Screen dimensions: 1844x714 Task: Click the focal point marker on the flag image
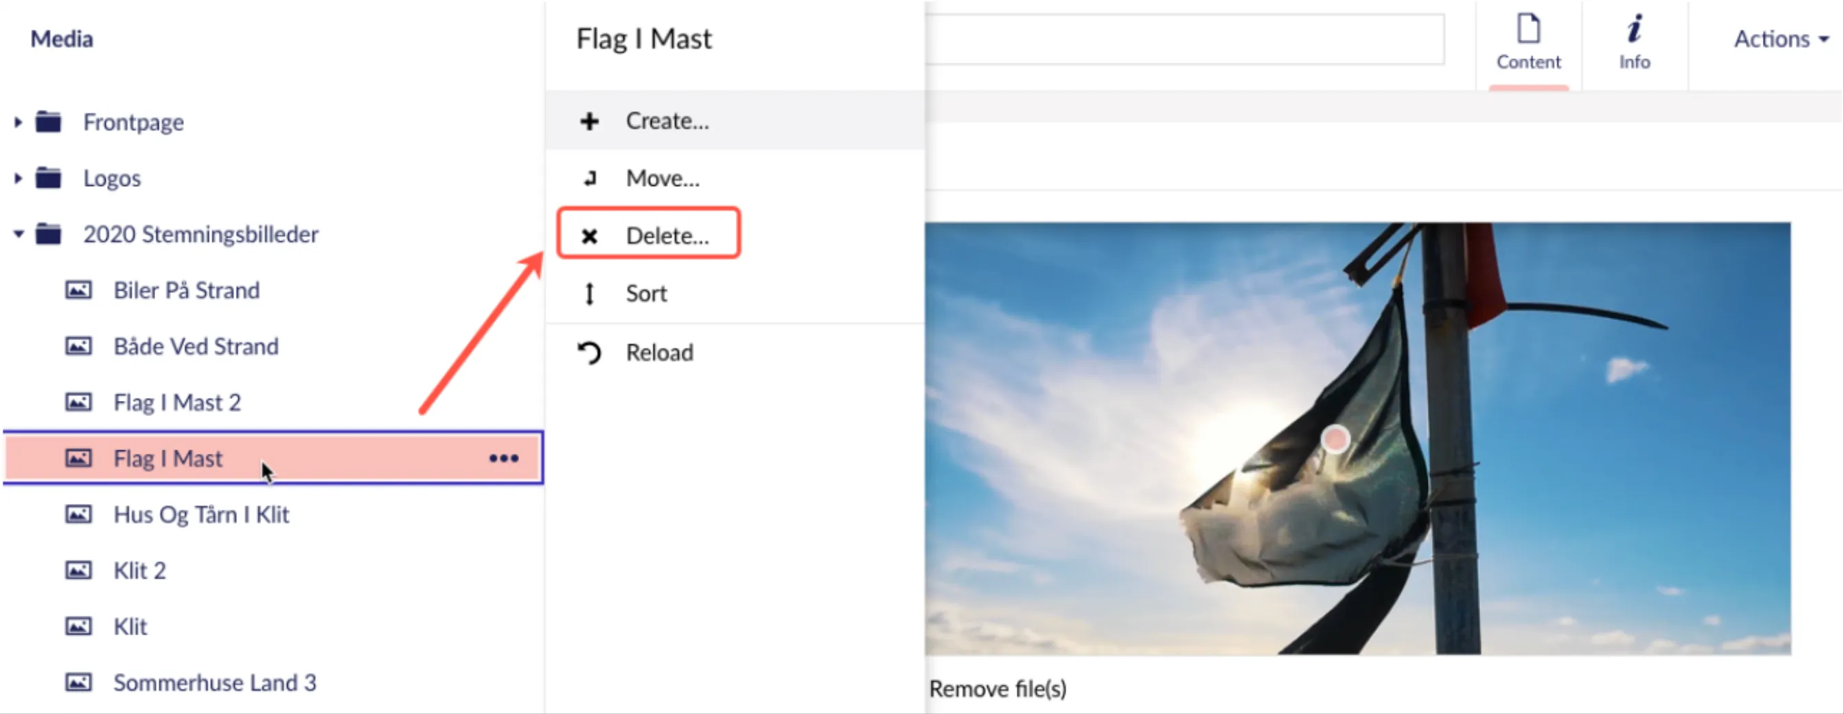1335,438
